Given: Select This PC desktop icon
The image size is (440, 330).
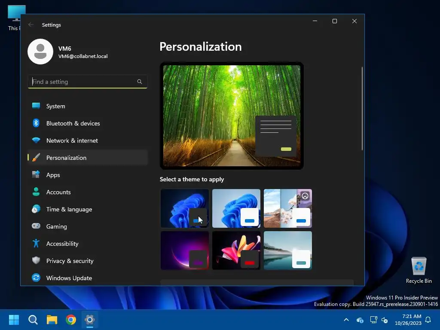Looking at the screenshot, I should tap(14, 18).
